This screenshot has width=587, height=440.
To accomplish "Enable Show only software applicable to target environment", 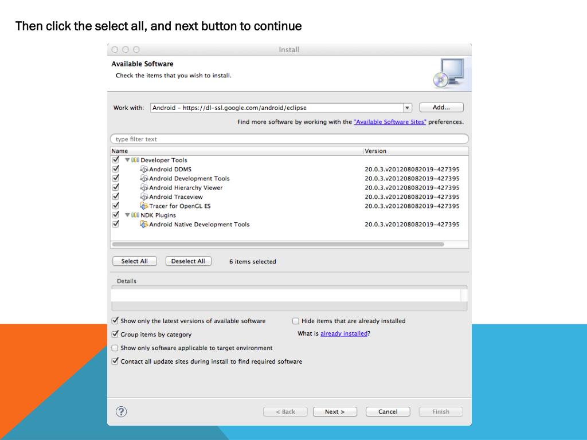I will 115,348.
